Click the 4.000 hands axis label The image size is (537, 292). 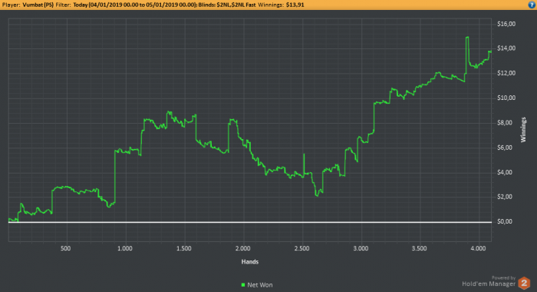479,248
